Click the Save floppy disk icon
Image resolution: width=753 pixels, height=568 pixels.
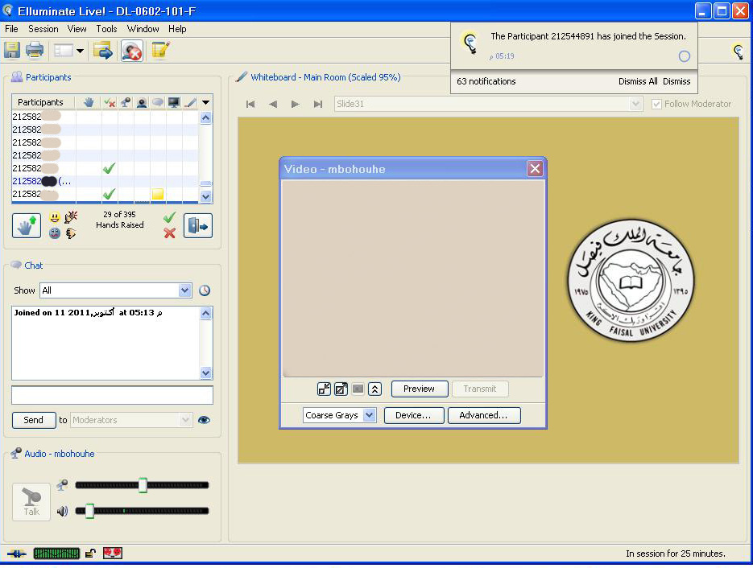12,50
